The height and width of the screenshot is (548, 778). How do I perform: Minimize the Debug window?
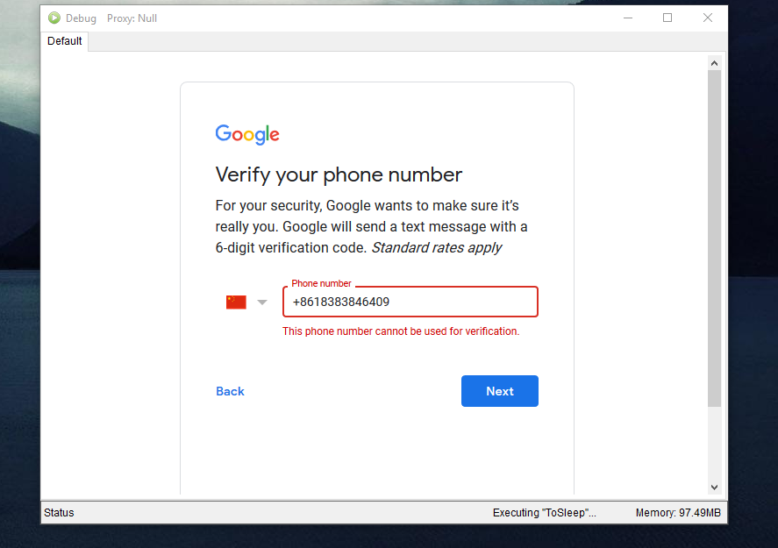pos(628,18)
